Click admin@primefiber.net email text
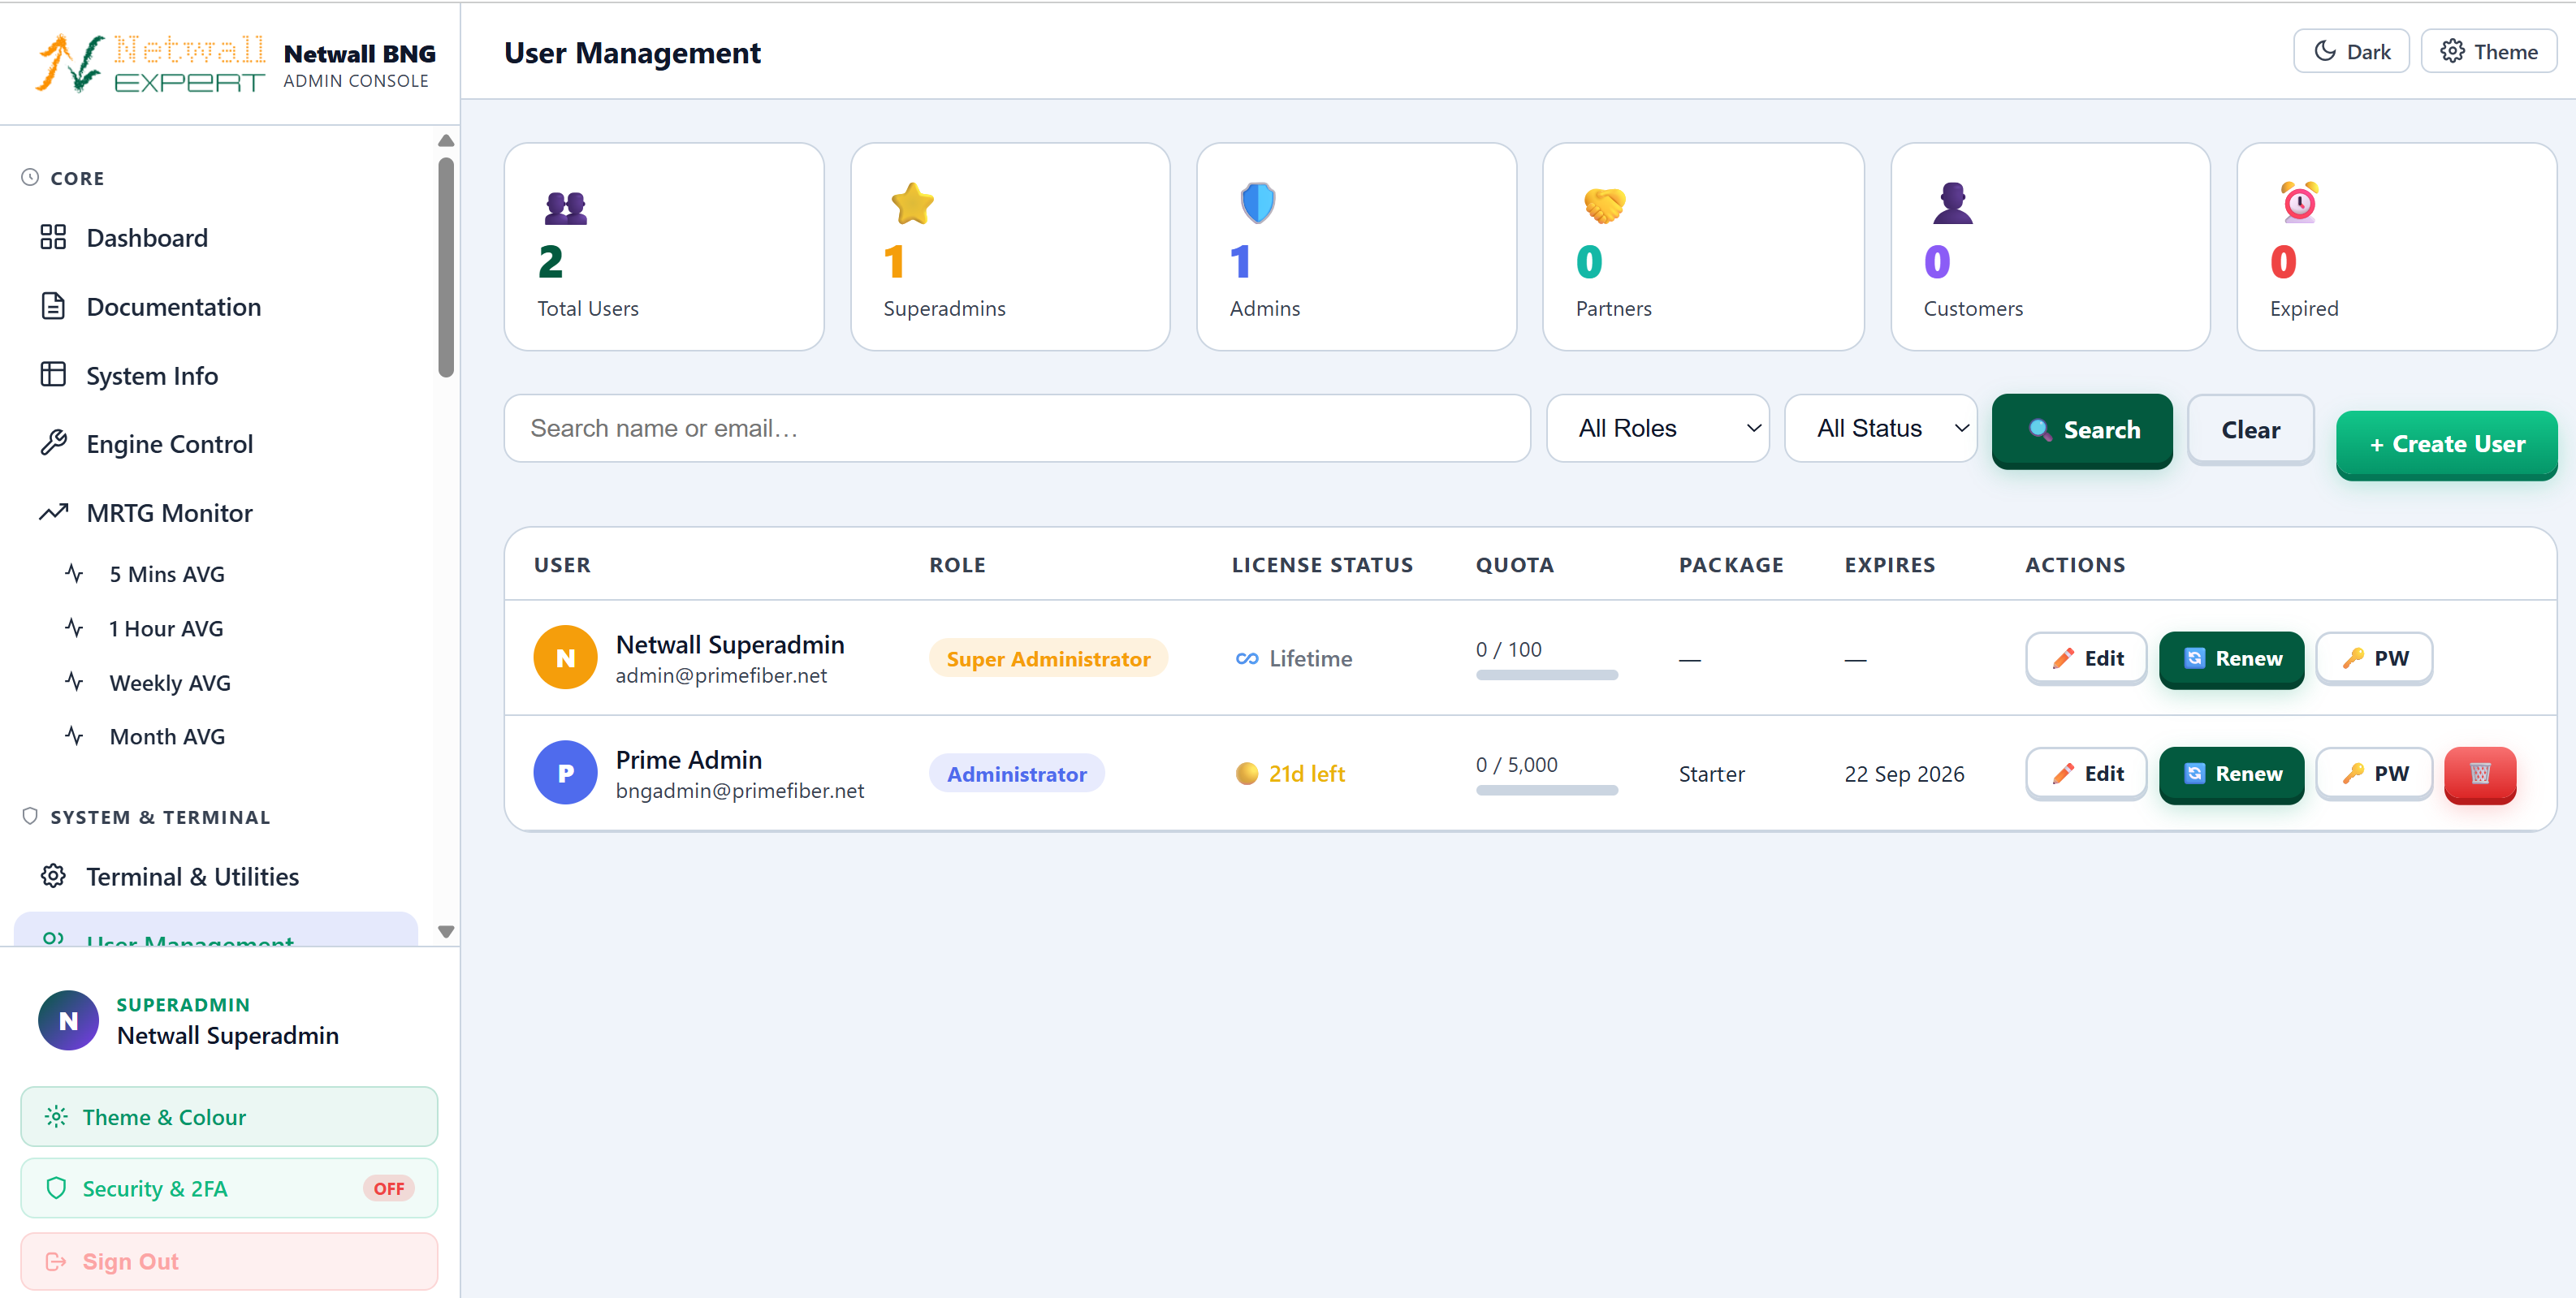 [721, 675]
